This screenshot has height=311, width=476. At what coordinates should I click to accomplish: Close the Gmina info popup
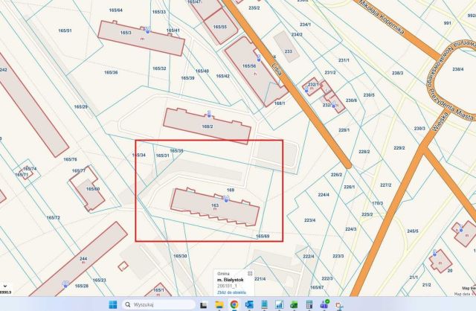250,274
